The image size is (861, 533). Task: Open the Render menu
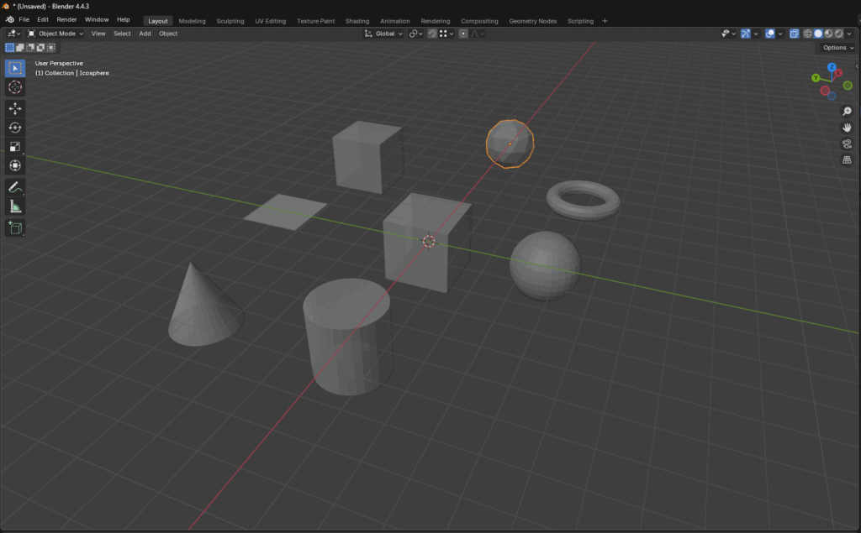[x=66, y=20]
